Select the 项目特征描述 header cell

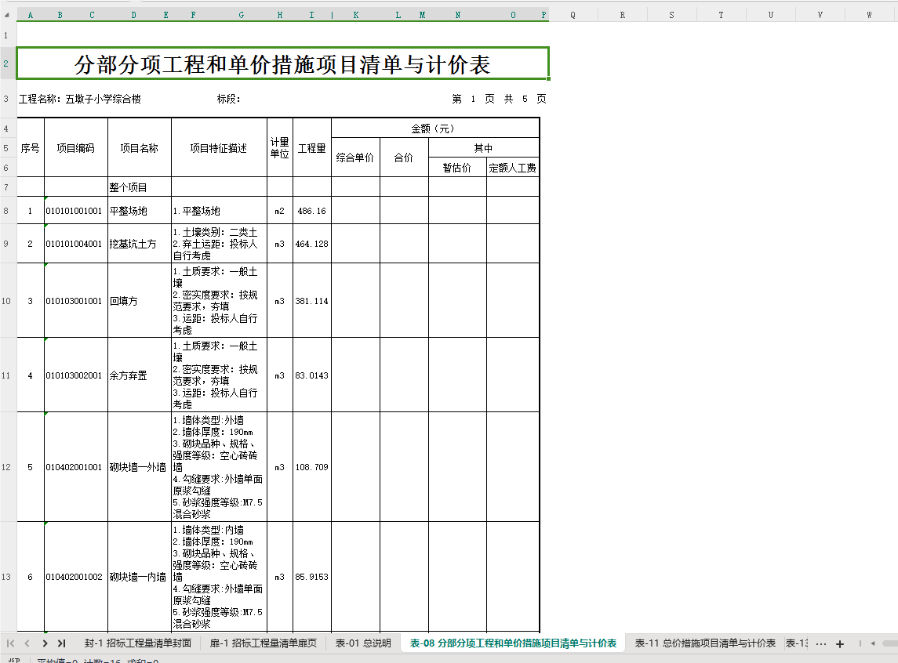[x=219, y=147]
